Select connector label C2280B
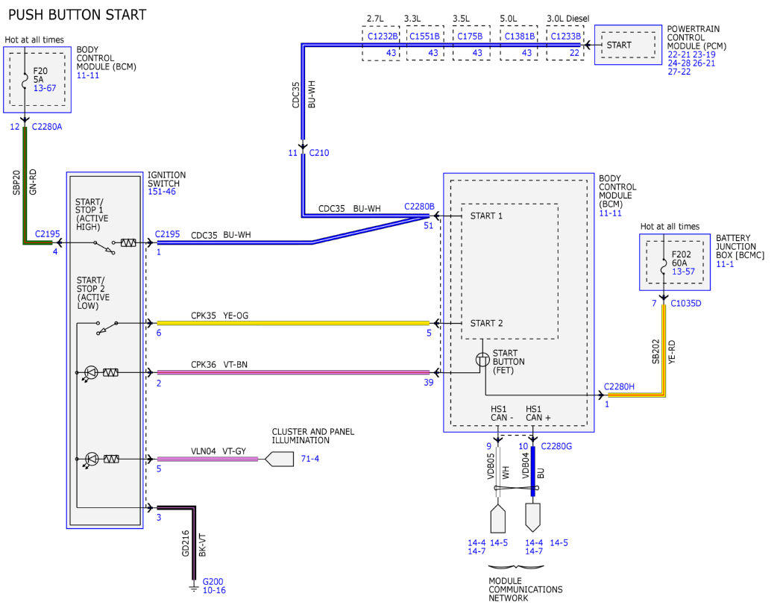This screenshot has width=783, height=605. pyautogui.click(x=419, y=207)
